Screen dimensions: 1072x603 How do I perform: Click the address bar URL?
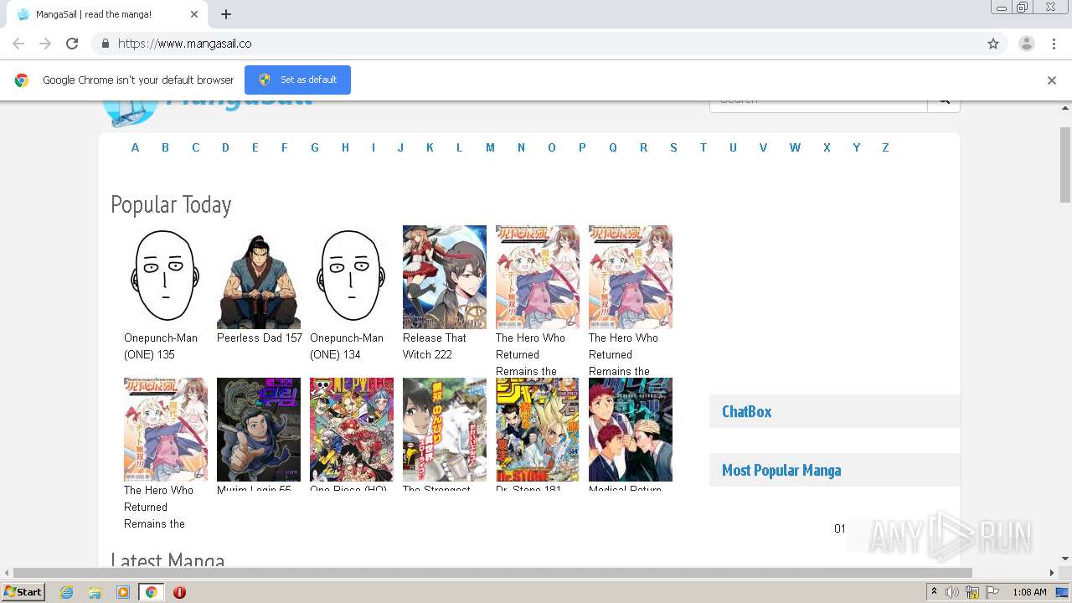(x=184, y=44)
